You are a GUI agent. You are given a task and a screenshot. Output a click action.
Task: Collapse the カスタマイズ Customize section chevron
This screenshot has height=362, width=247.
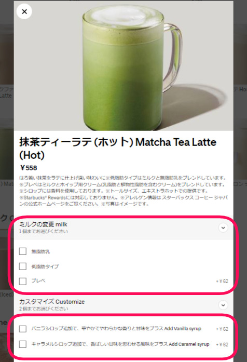[x=223, y=305]
